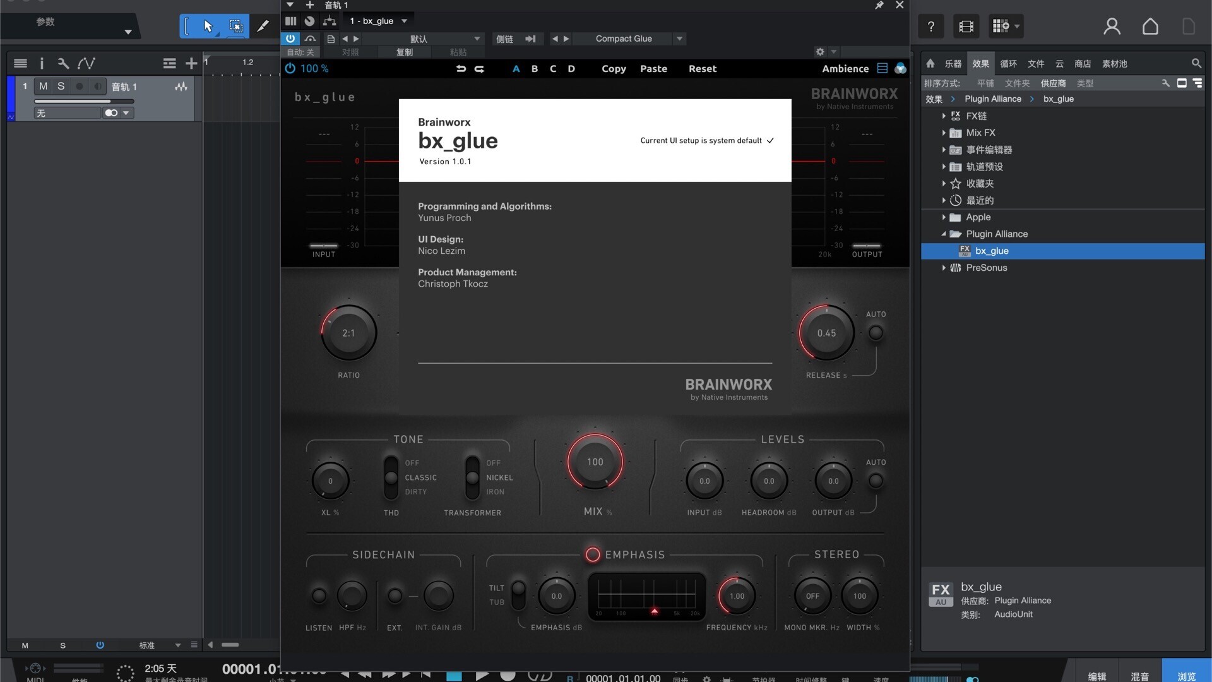Image resolution: width=1212 pixels, height=682 pixels.
Task: Switch to the 循环 loops tab
Action: tap(1008, 63)
